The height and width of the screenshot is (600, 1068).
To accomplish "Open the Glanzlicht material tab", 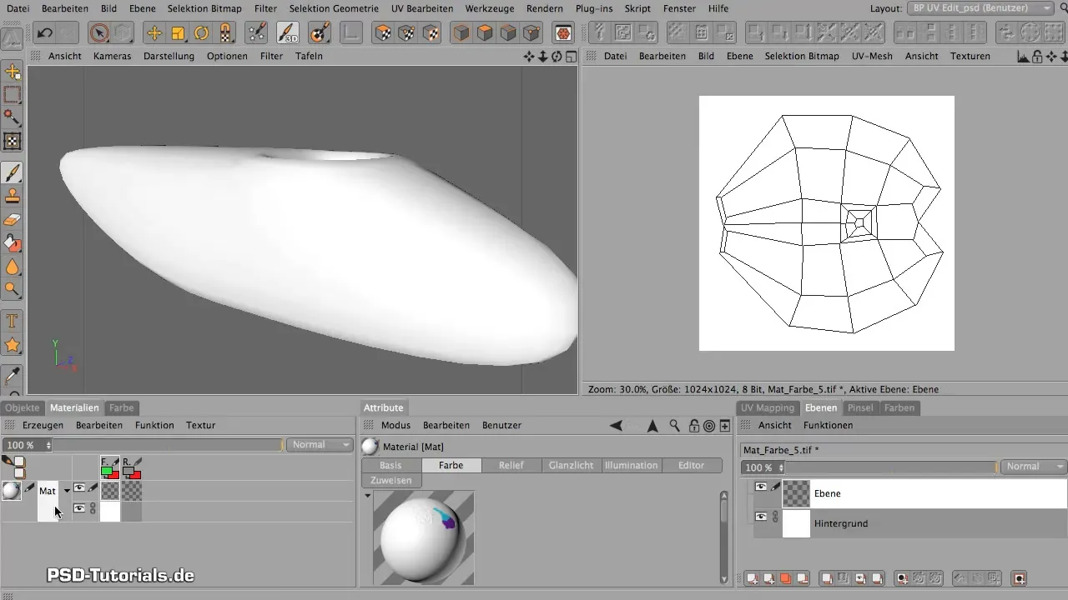I will click(x=572, y=465).
